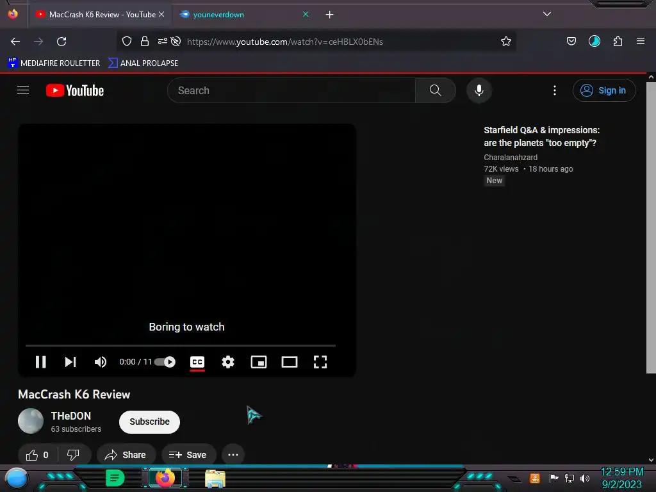
Task: Open YouTube settings three-dot menu
Action: click(555, 90)
